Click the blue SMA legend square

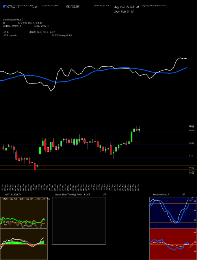[x=4, y=7]
